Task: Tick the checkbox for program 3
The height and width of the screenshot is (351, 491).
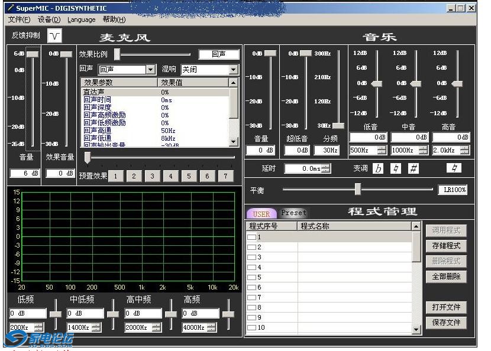Action: point(251,257)
